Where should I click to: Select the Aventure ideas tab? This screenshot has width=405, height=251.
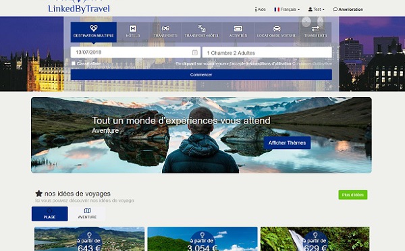click(x=87, y=214)
